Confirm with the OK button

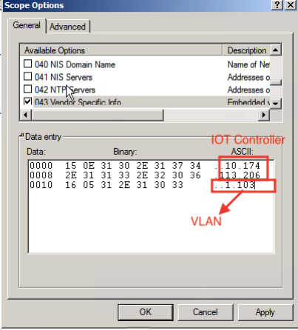point(146,312)
